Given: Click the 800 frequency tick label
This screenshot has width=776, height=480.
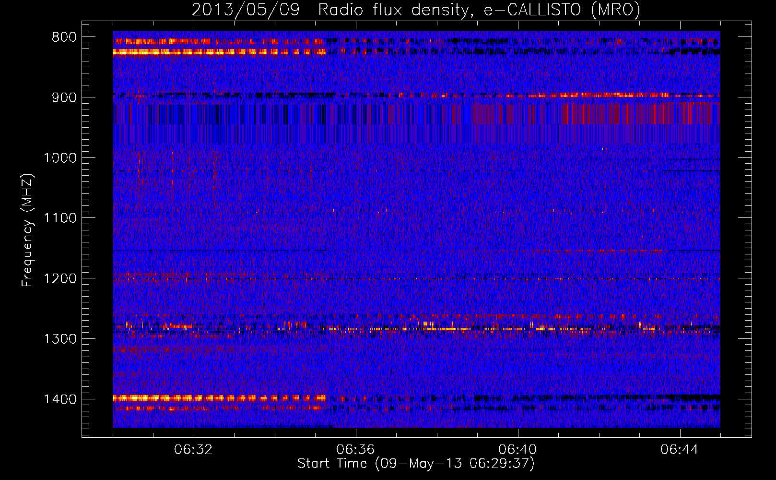Looking at the screenshot, I should (64, 37).
